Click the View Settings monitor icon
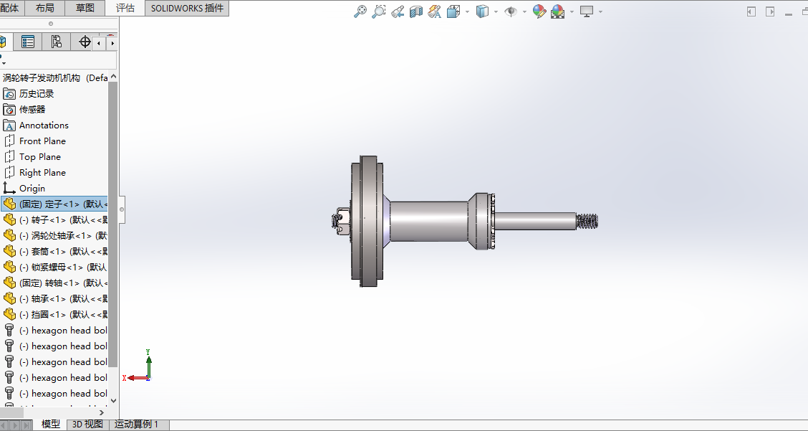The width and height of the screenshot is (808, 431). tap(587, 11)
